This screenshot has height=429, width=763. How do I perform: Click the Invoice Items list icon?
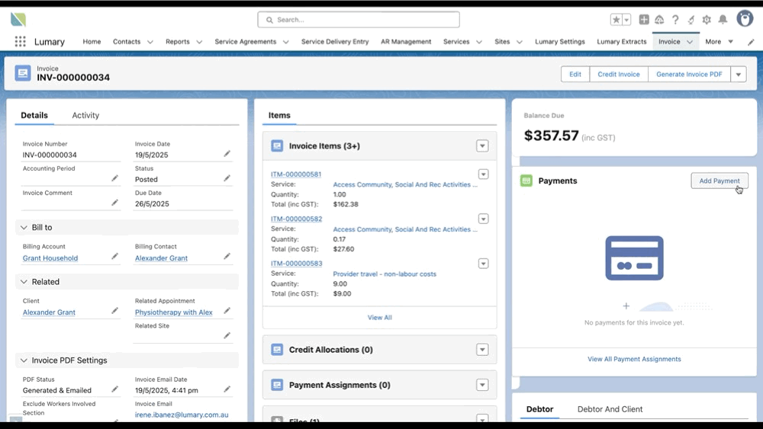277,146
